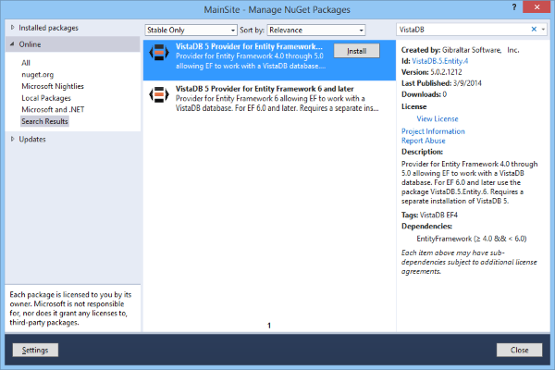555x370 pixels.
Task: Select the Microsoft and .NET source
Action: click(53, 110)
